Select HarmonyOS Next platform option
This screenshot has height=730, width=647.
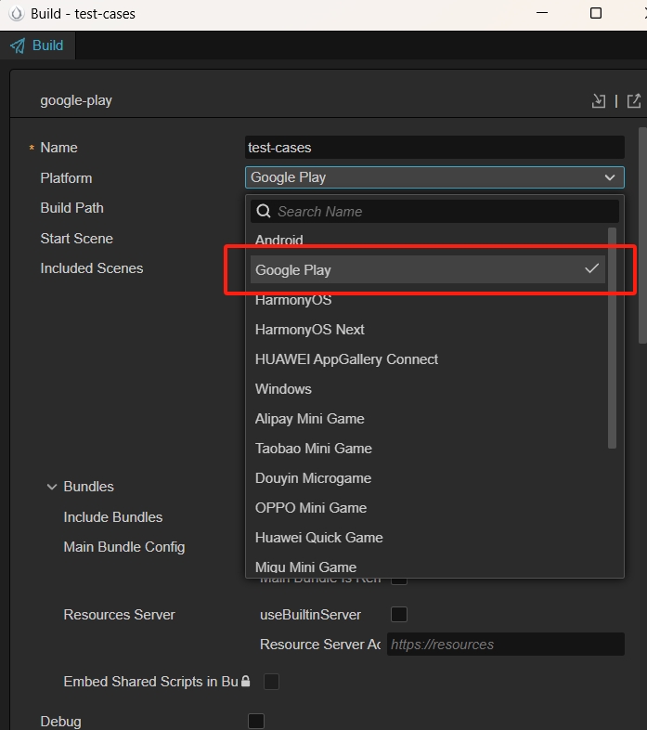click(x=428, y=330)
